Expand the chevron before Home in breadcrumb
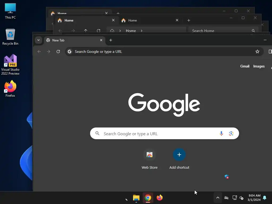 pos(120,31)
